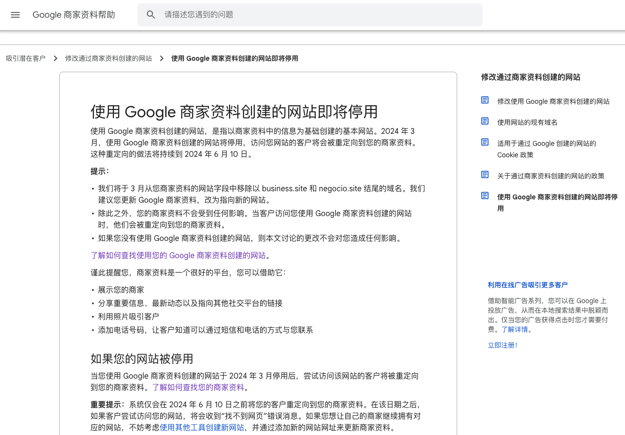Click article icon beside 使用网站的现有域名
The height and width of the screenshot is (435, 625).
[x=485, y=121]
